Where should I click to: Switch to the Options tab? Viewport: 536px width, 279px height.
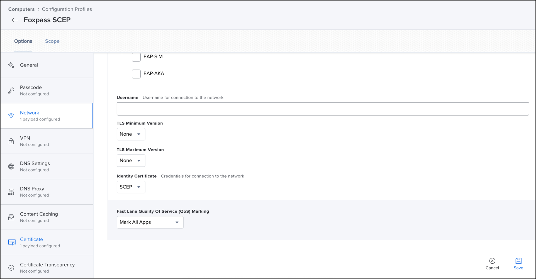(23, 41)
